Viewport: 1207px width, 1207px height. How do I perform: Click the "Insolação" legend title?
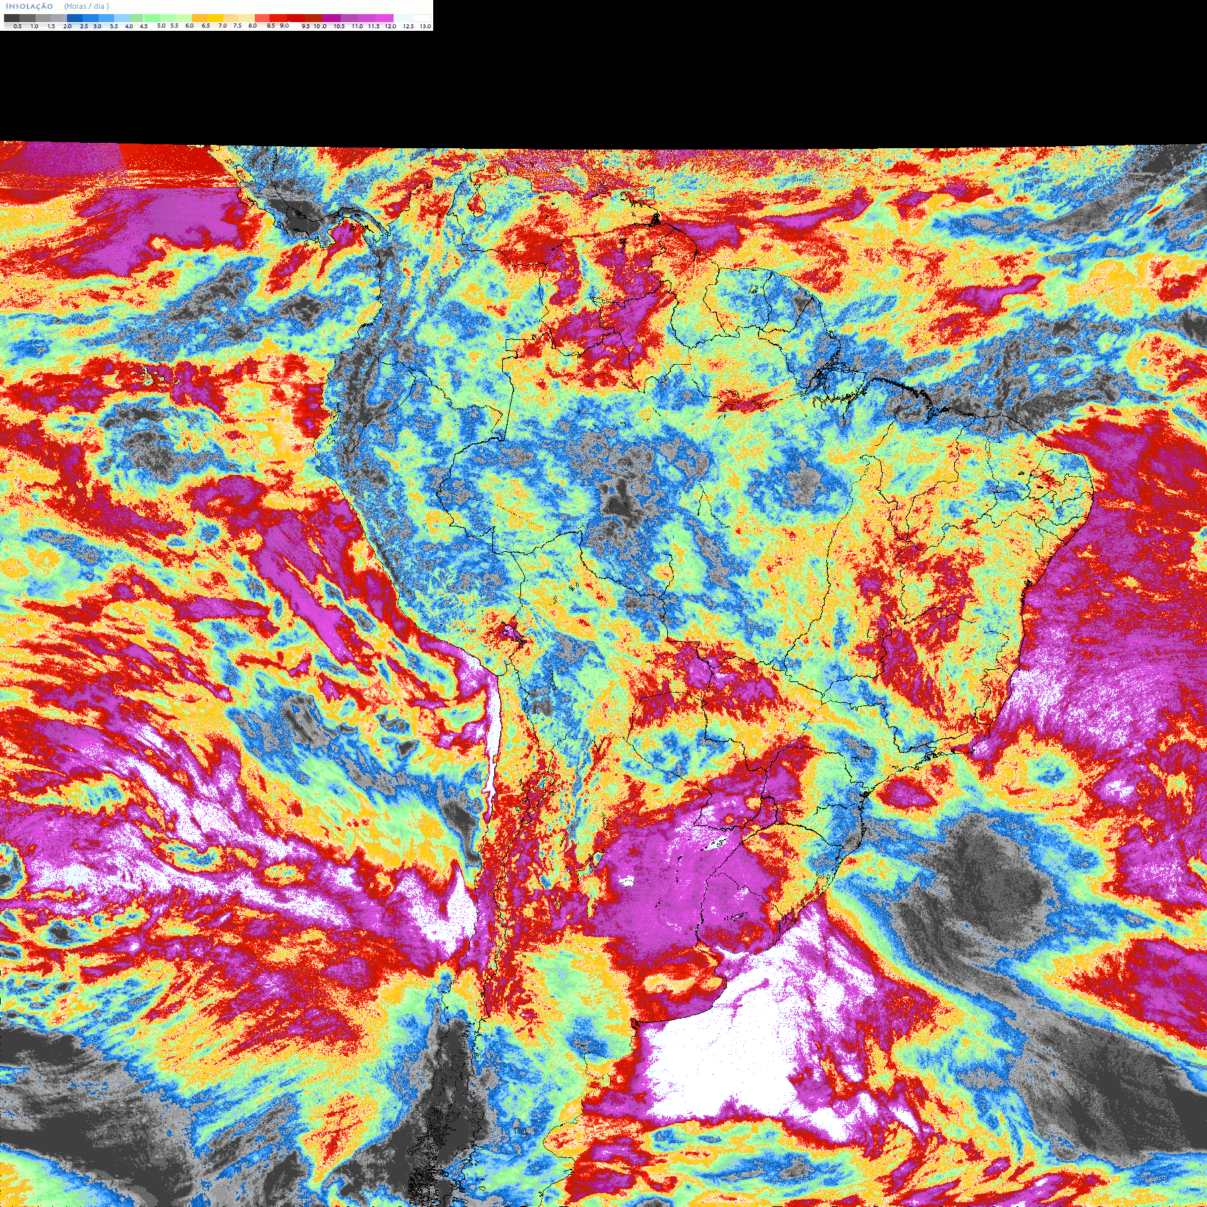click(29, 6)
